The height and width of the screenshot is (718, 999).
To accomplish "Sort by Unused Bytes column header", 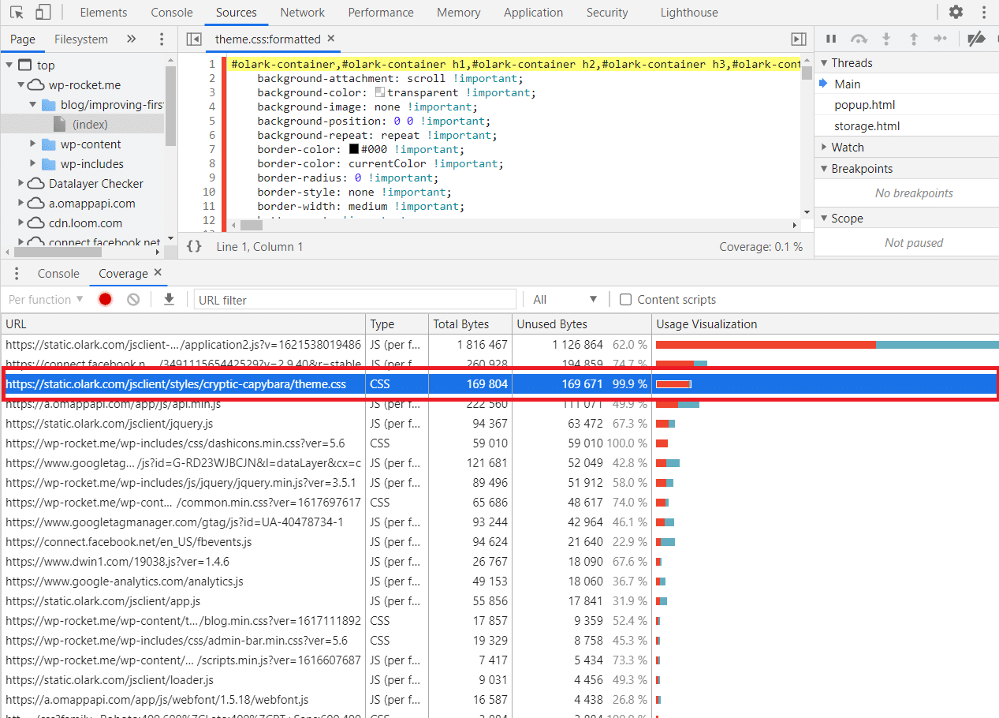I will pos(581,324).
